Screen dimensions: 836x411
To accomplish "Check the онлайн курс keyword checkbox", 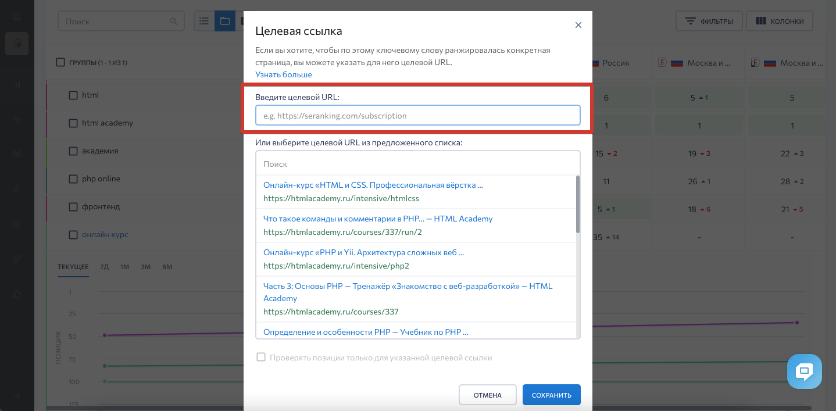I will [x=73, y=235].
